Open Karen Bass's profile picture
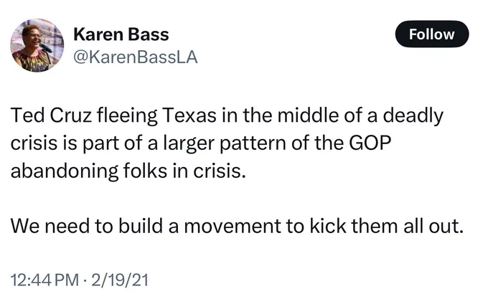Image resolution: width=488 pixels, height=299 pixels. click(37, 46)
